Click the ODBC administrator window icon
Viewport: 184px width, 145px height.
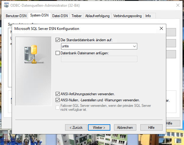tap(6, 5)
